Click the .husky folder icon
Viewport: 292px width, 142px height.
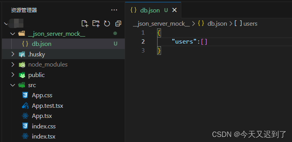[x=22, y=54]
